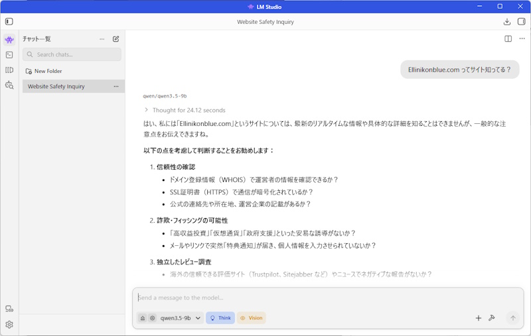The image size is (531, 336).
Task: Open the chat list more options menu
Action: (102, 39)
